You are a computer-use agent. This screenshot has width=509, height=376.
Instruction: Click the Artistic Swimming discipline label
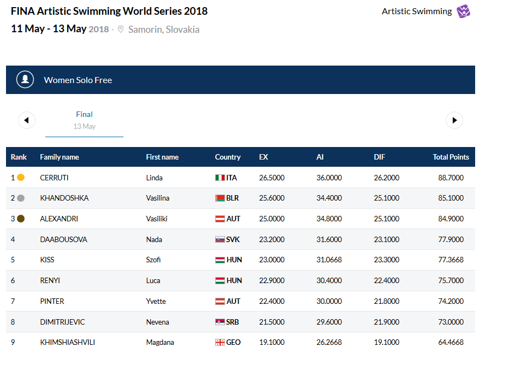pos(417,11)
